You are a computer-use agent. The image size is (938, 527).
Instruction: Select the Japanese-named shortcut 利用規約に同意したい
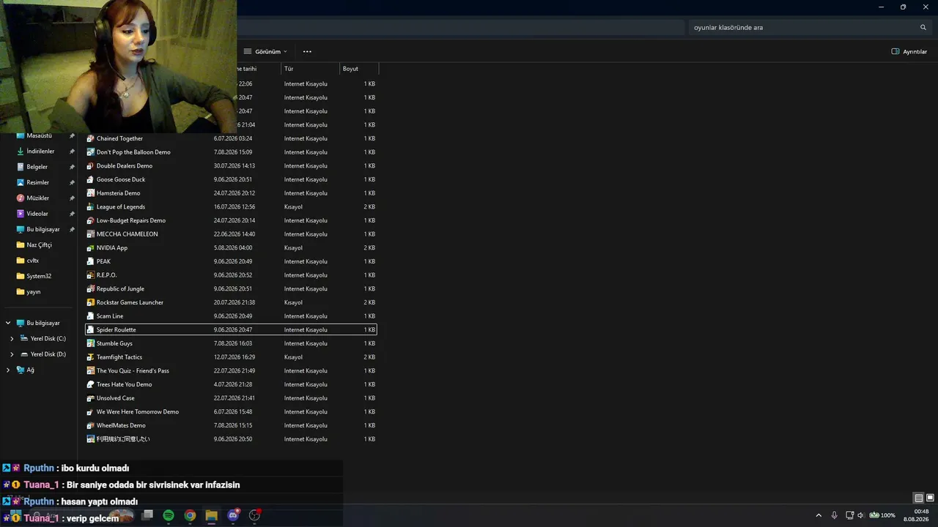[123, 439]
